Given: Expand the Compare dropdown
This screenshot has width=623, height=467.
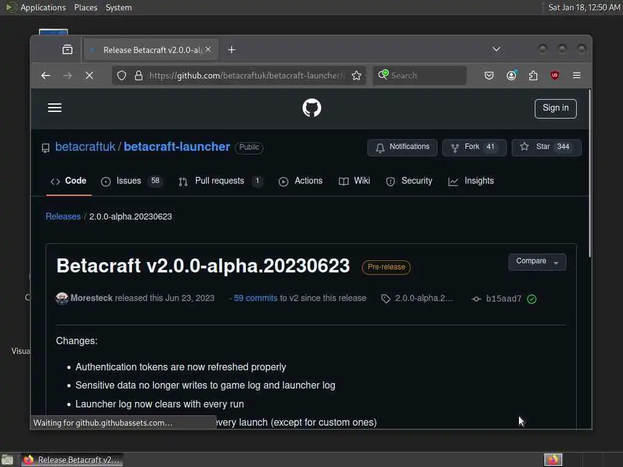Looking at the screenshot, I should point(537,261).
